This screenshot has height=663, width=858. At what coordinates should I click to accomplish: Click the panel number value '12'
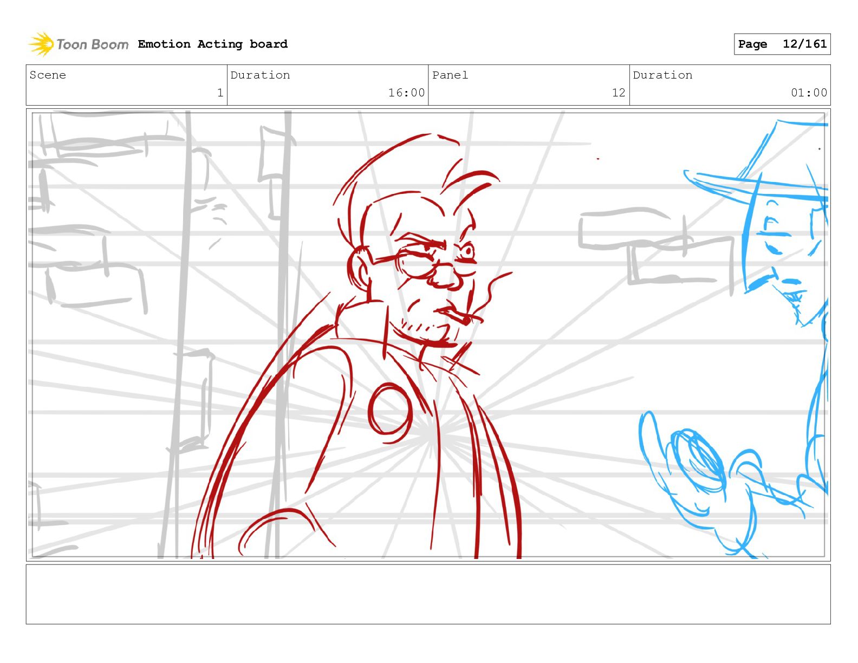pyautogui.click(x=619, y=93)
